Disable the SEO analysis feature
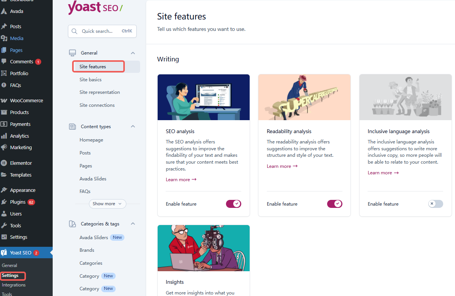The width and height of the screenshot is (455, 296). pyautogui.click(x=233, y=204)
